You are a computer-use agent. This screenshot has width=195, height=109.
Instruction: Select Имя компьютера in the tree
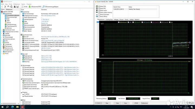click(12, 17)
